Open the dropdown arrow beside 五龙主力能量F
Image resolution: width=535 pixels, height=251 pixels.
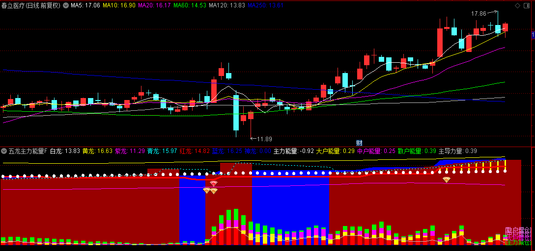pos(4,151)
